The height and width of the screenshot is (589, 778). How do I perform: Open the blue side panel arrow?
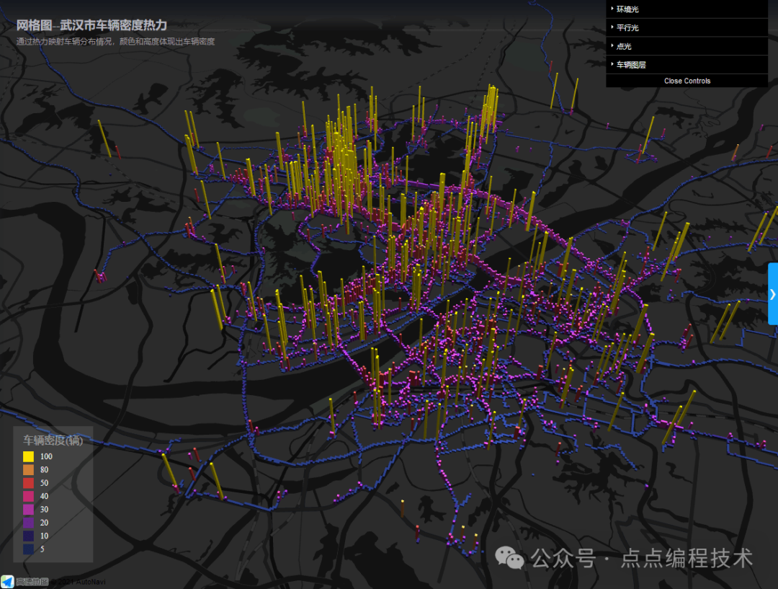tap(772, 294)
